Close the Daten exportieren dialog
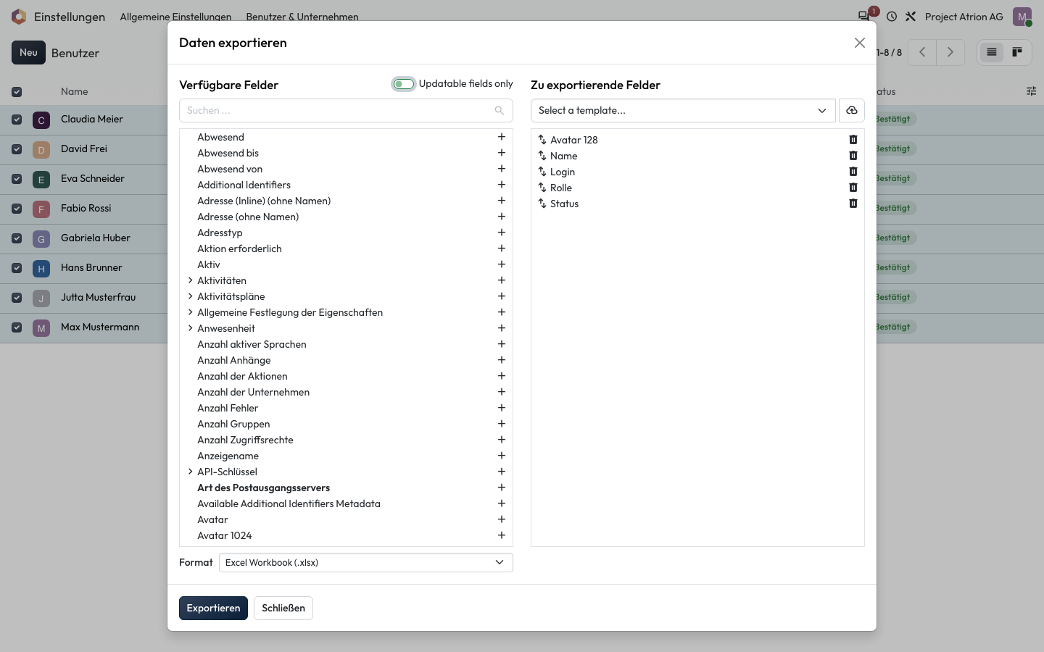The height and width of the screenshot is (652, 1044). [x=860, y=43]
